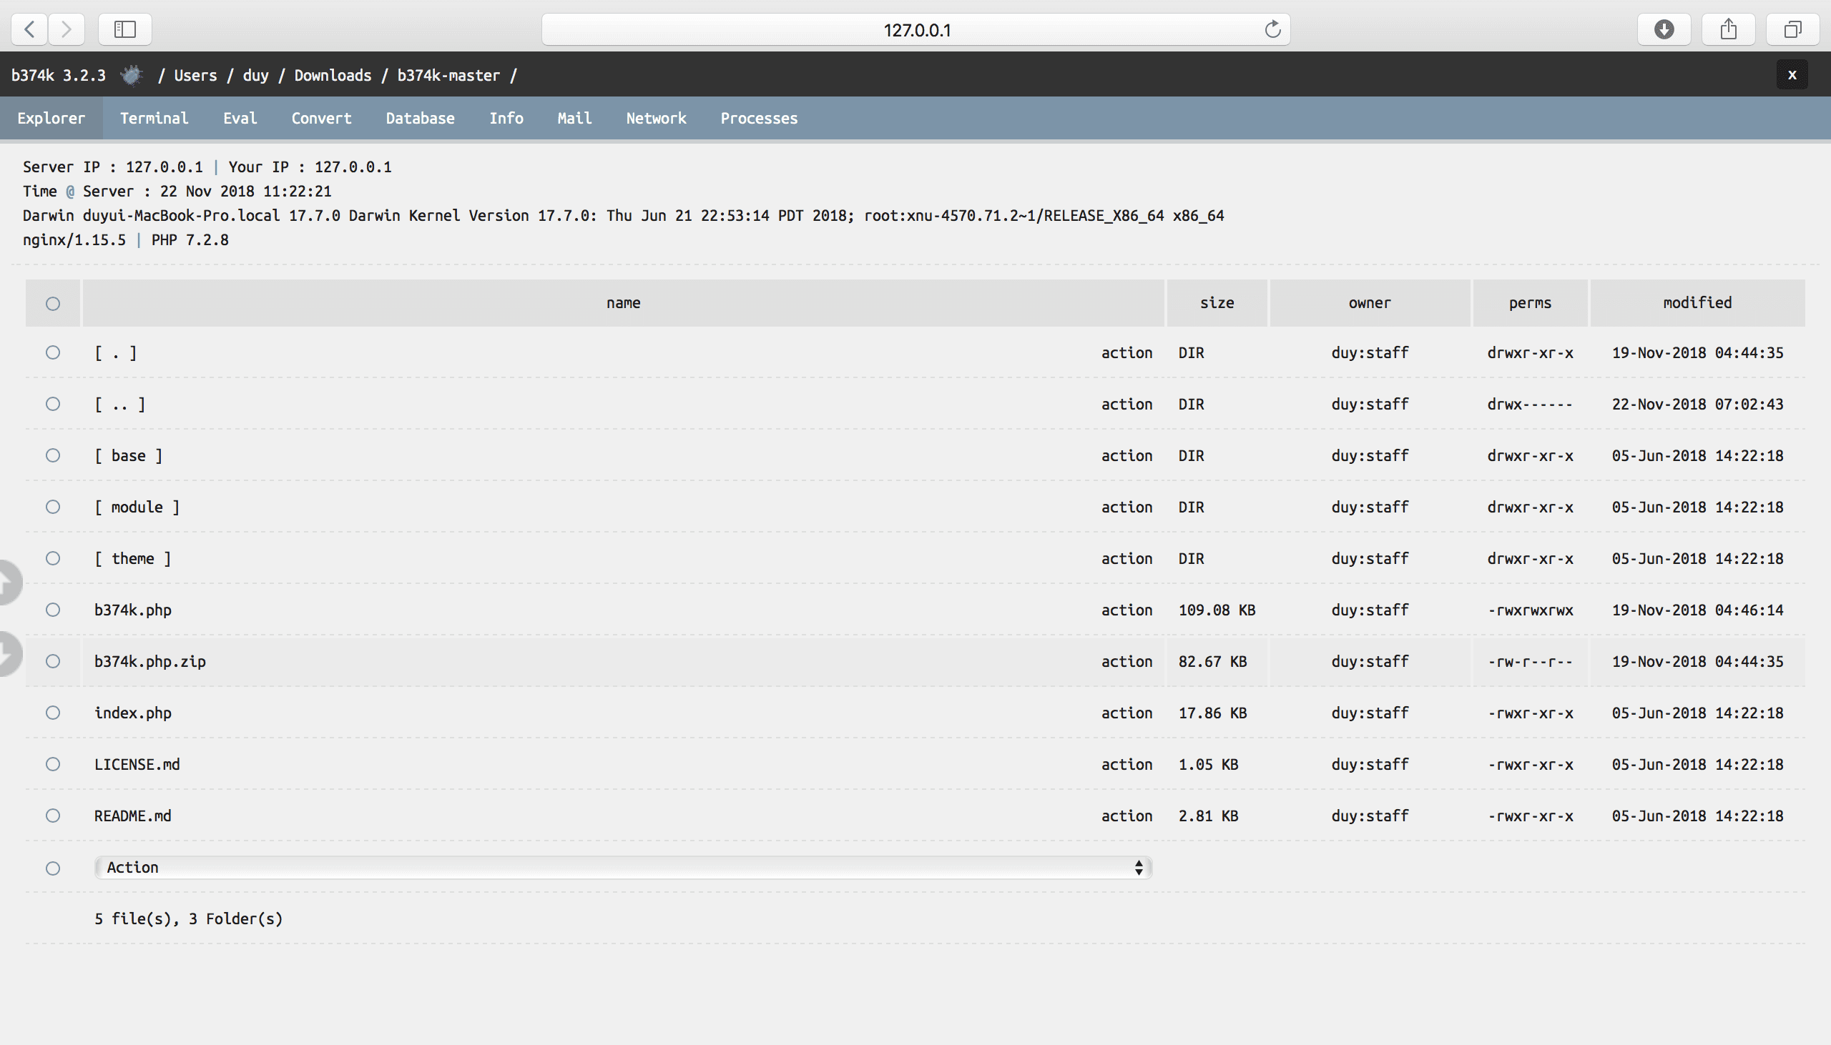Navigate to b374k-master in the path breadcrumb
Viewport: 1831px width, 1045px height.
[448, 75]
